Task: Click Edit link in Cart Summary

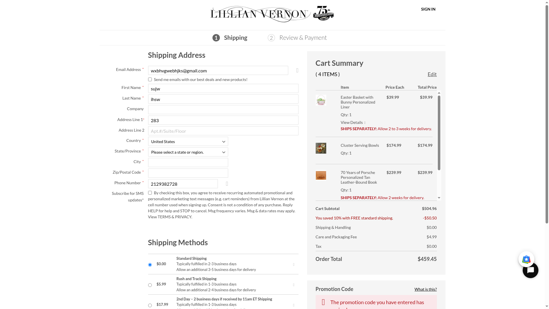Action: 432,74
